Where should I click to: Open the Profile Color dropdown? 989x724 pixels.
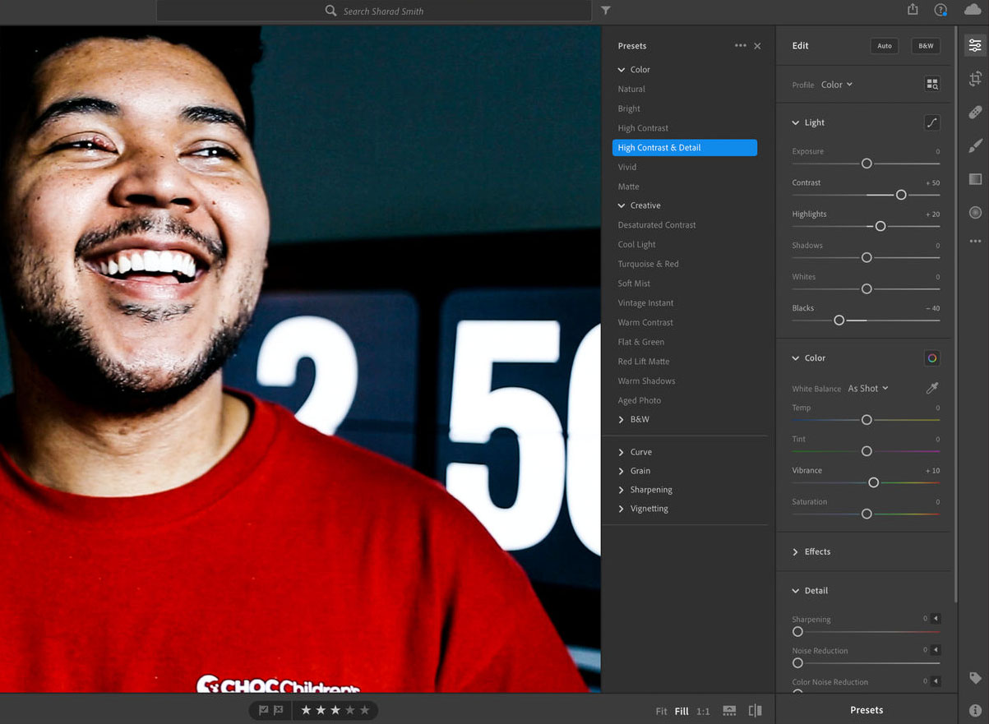tap(837, 85)
